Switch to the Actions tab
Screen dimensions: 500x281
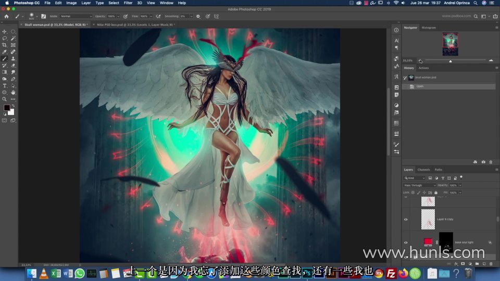pyautogui.click(x=423, y=68)
